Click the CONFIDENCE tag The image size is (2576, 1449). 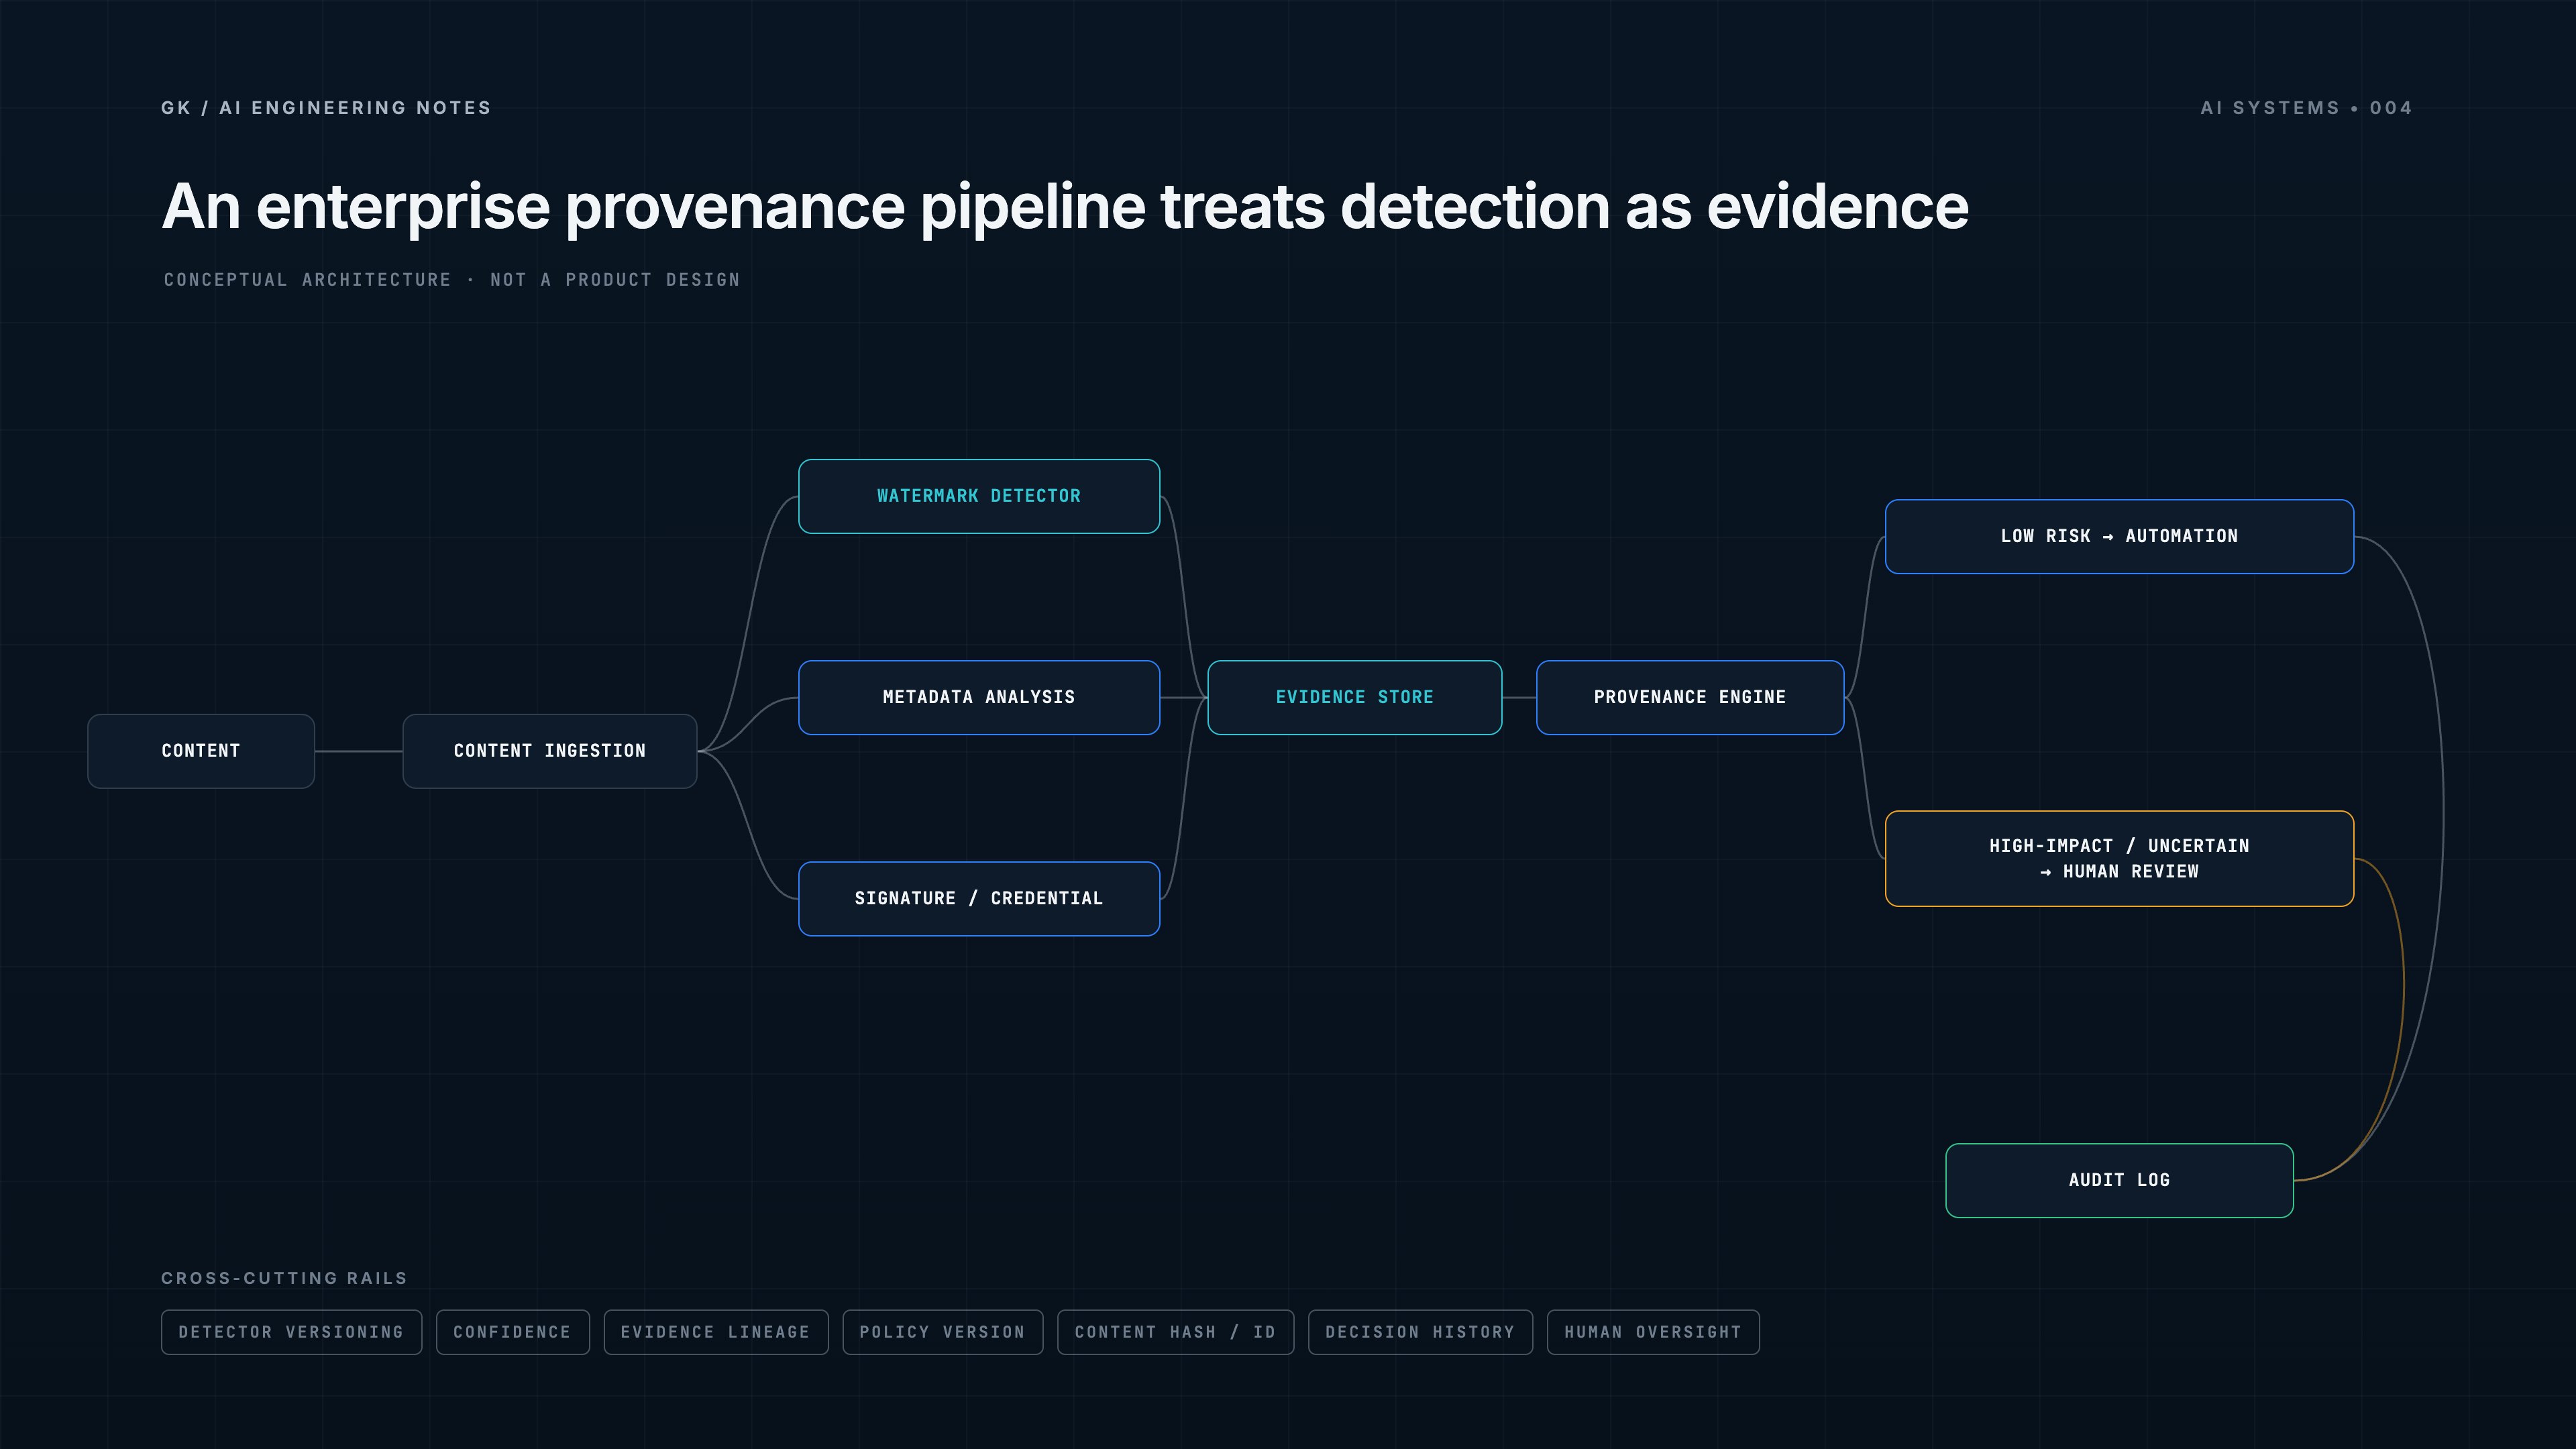point(512,1332)
